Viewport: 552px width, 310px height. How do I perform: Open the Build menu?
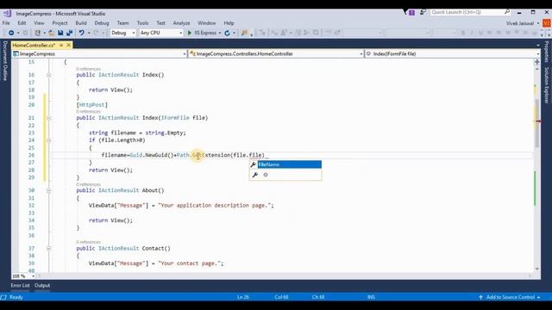(81, 23)
